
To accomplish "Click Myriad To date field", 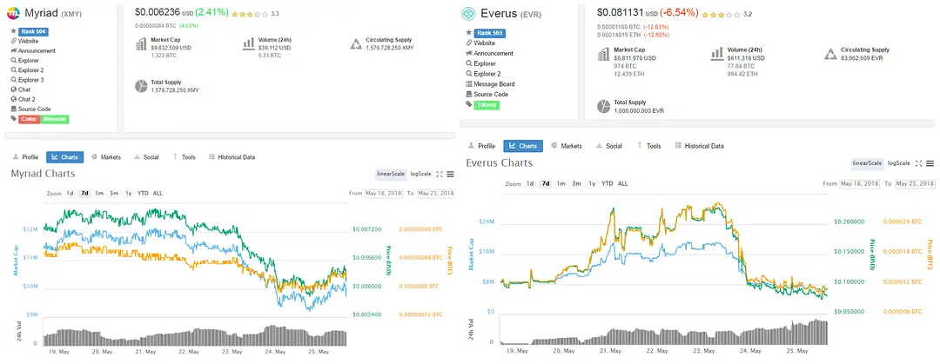I will click(x=436, y=194).
